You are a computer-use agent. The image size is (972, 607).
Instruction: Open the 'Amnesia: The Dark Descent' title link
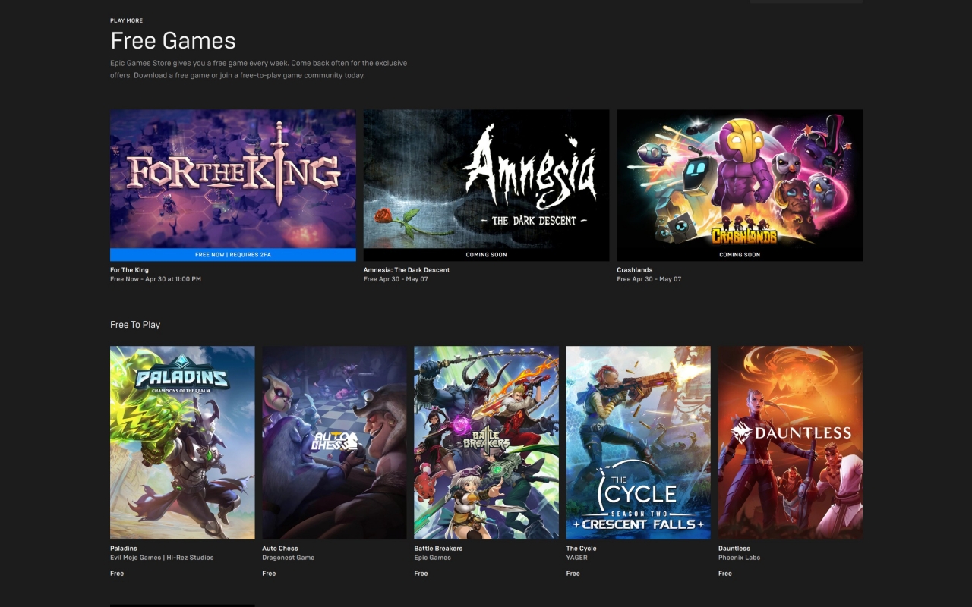406,270
